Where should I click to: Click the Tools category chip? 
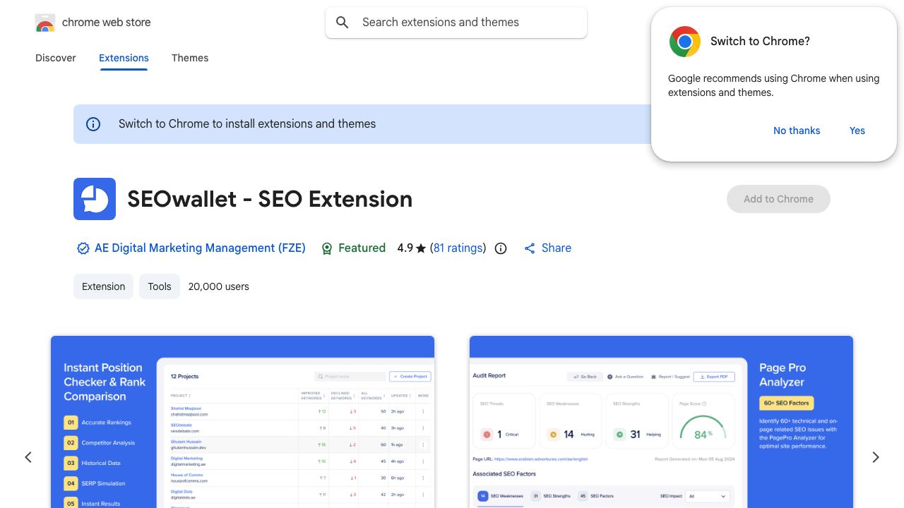click(160, 286)
